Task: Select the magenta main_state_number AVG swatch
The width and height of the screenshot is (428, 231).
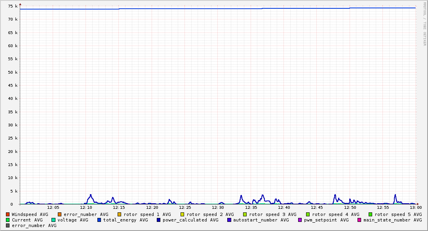Action: click(360, 220)
